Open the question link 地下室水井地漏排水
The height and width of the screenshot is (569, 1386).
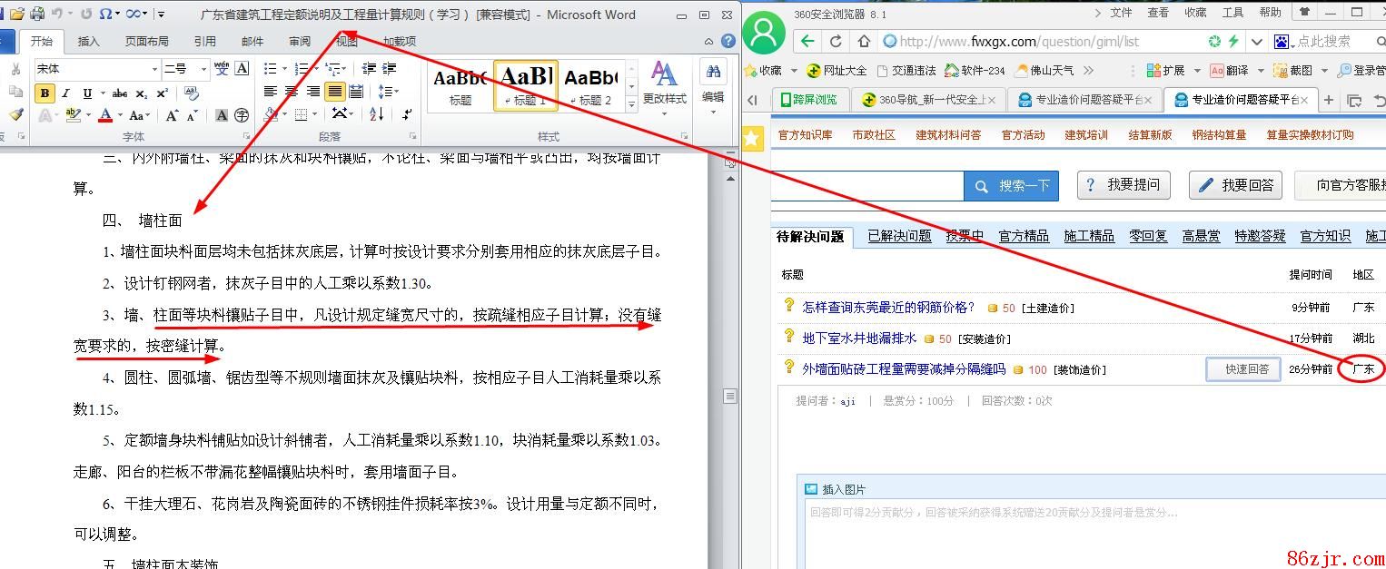[x=859, y=338]
